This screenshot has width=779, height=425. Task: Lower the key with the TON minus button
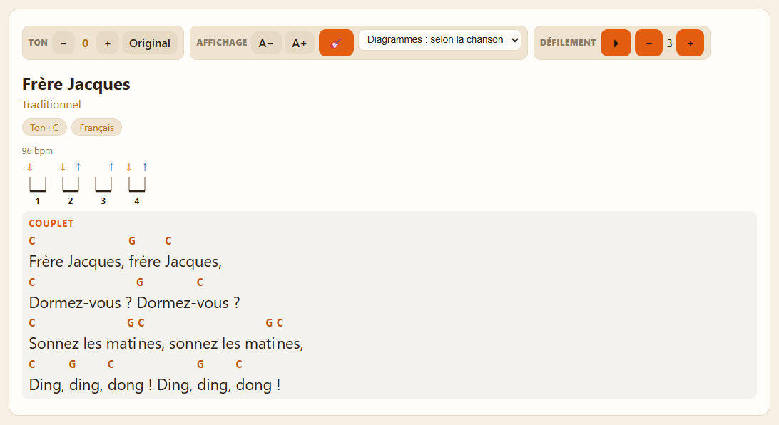point(63,43)
